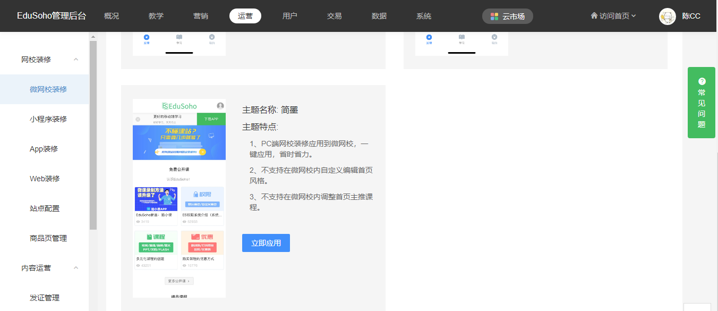Click the 发现 icon in top-left phone preview

[147, 38]
